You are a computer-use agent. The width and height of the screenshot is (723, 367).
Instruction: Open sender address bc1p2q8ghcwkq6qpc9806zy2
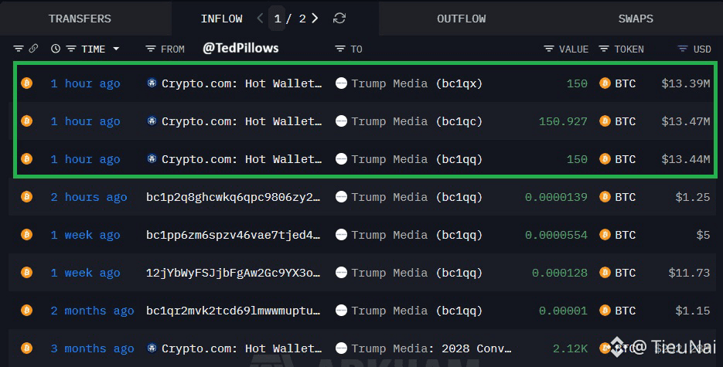[233, 197]
